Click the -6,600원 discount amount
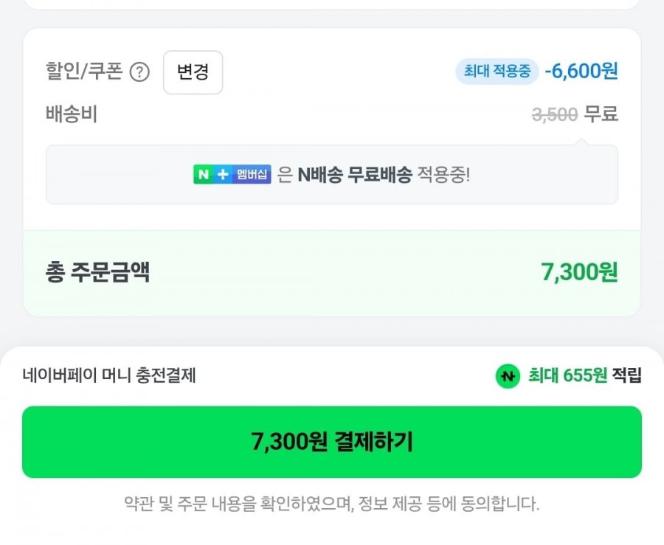 pos(581,72)
